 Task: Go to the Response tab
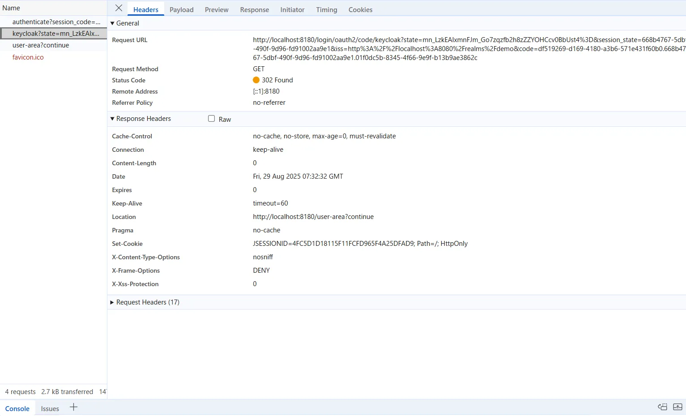click(254, 9)
